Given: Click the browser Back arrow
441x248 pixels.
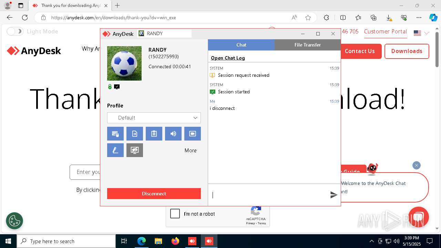Looking at the screenshot, I should pyautogui.click(x=10, y=18).
